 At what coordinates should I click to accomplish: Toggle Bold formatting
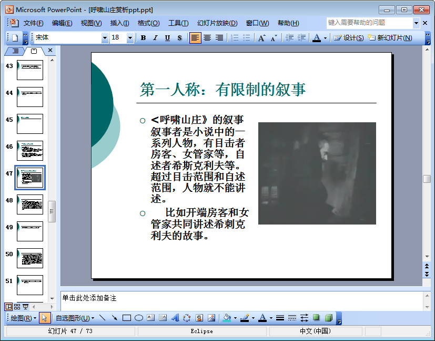pos(143,38)
